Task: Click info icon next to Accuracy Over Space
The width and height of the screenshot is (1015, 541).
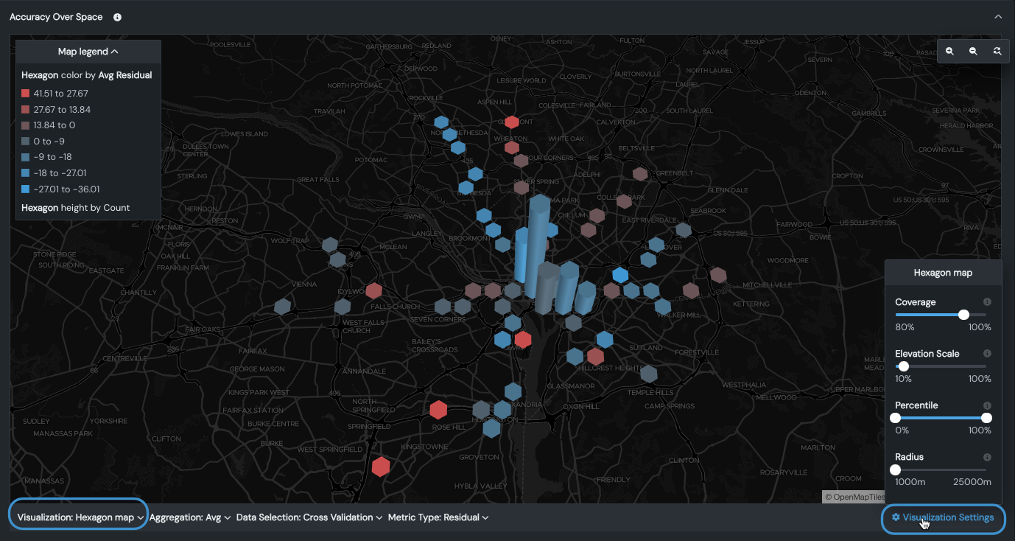Action: click(118, 17)
